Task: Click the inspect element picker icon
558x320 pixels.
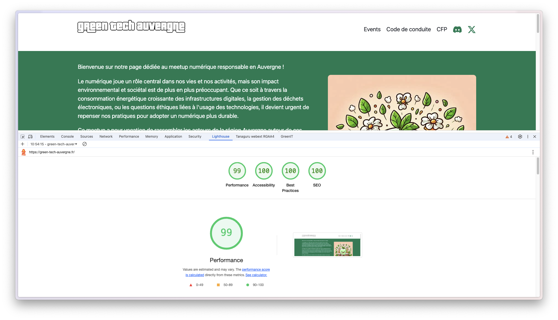Action: coord(23,137)
